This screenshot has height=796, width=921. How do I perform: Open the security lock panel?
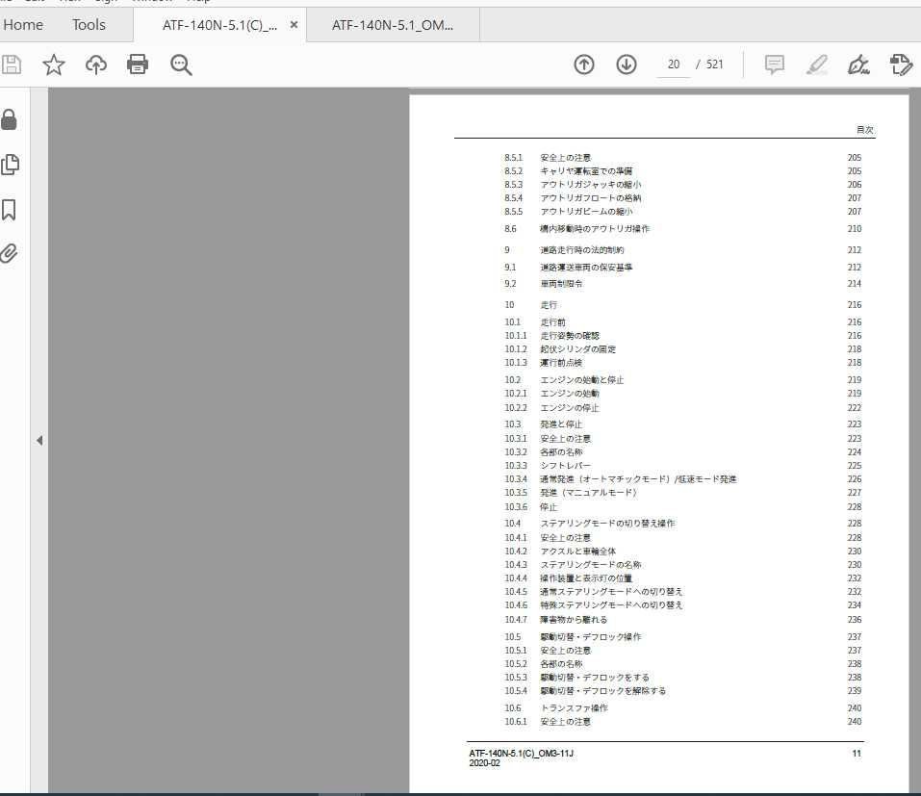(x=9, y=119)
